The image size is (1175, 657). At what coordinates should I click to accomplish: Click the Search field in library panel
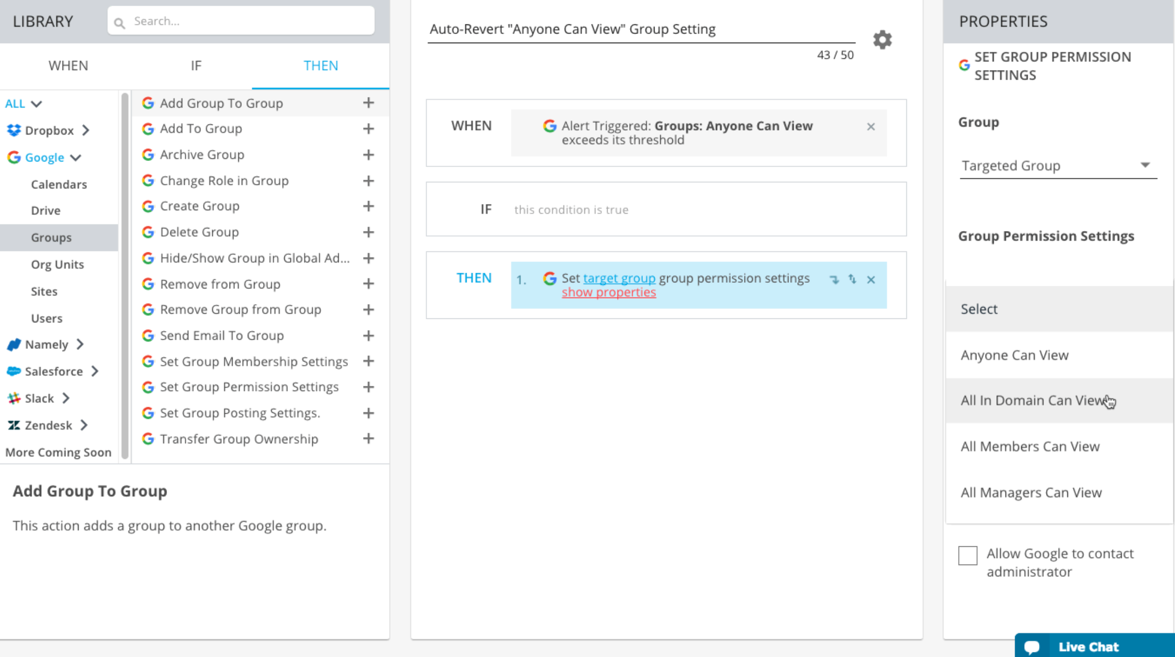point(241,21)
